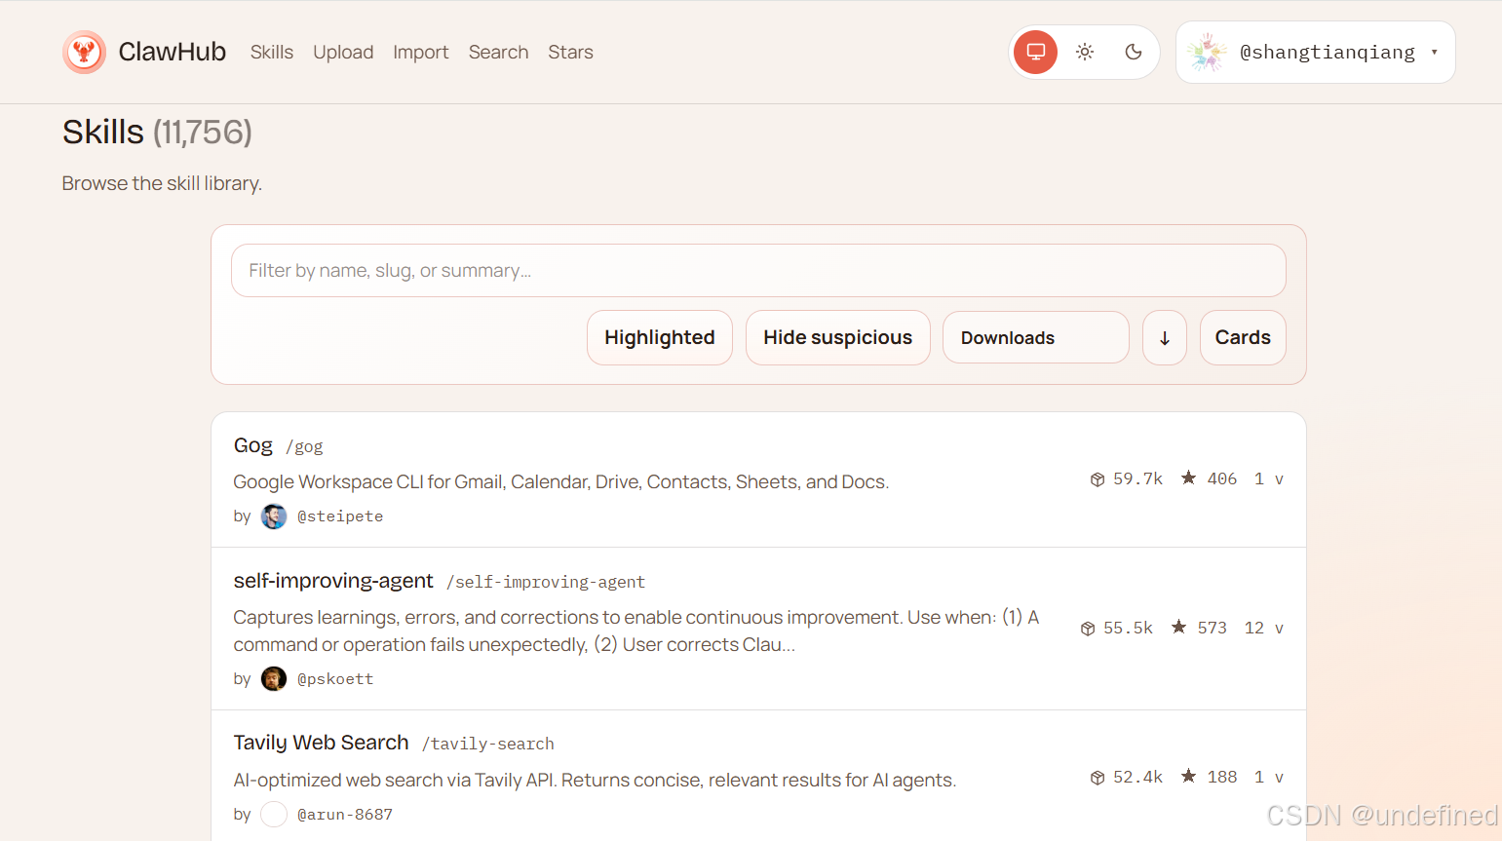
Task: Click Browse the skill library text
Action: [162, 183]
